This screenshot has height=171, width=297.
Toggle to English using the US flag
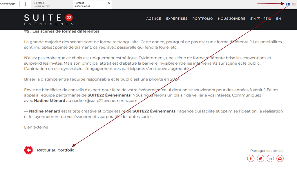tap(294, 4)
